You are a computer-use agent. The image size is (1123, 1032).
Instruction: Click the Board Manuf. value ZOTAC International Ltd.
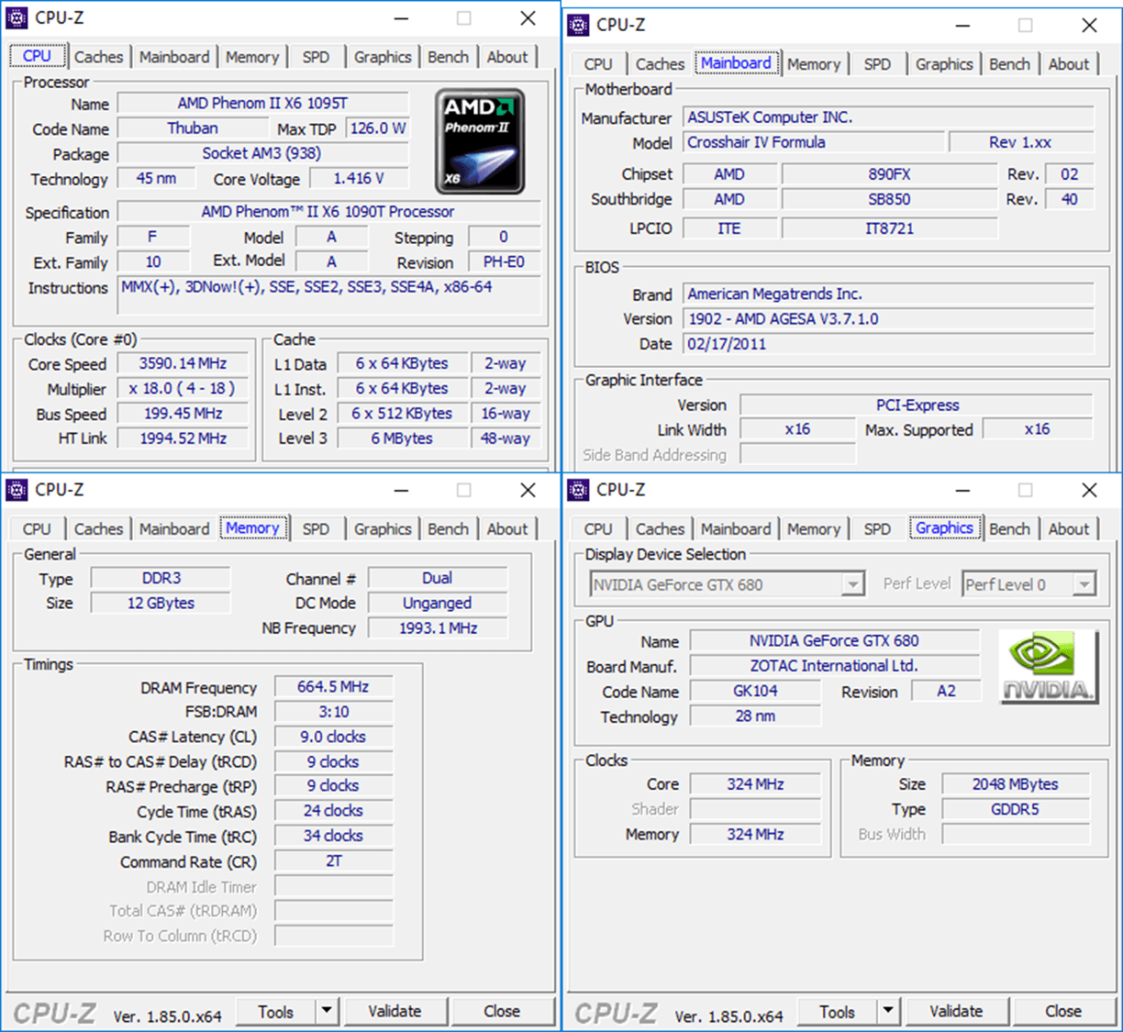834,666
